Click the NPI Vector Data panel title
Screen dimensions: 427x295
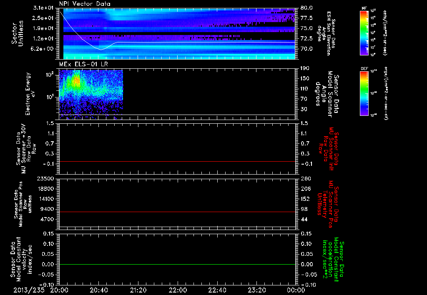(85, 4)
